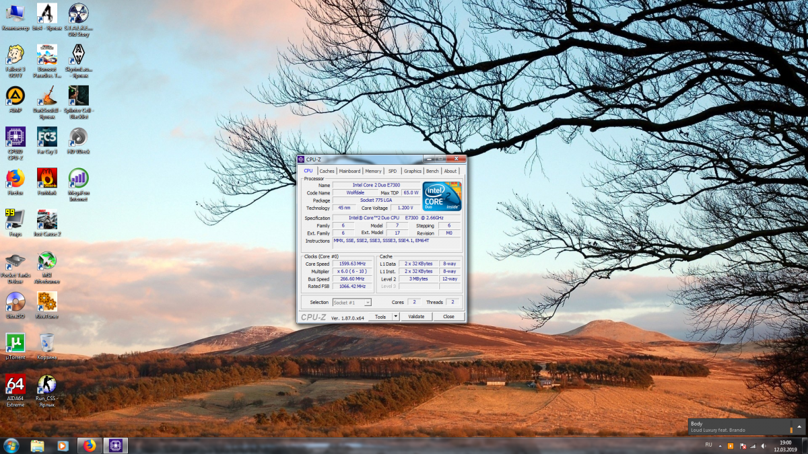Open Windows Explorer from the taskbar
Viewport: 808px width, 454px height.
(x=37, y=445)
